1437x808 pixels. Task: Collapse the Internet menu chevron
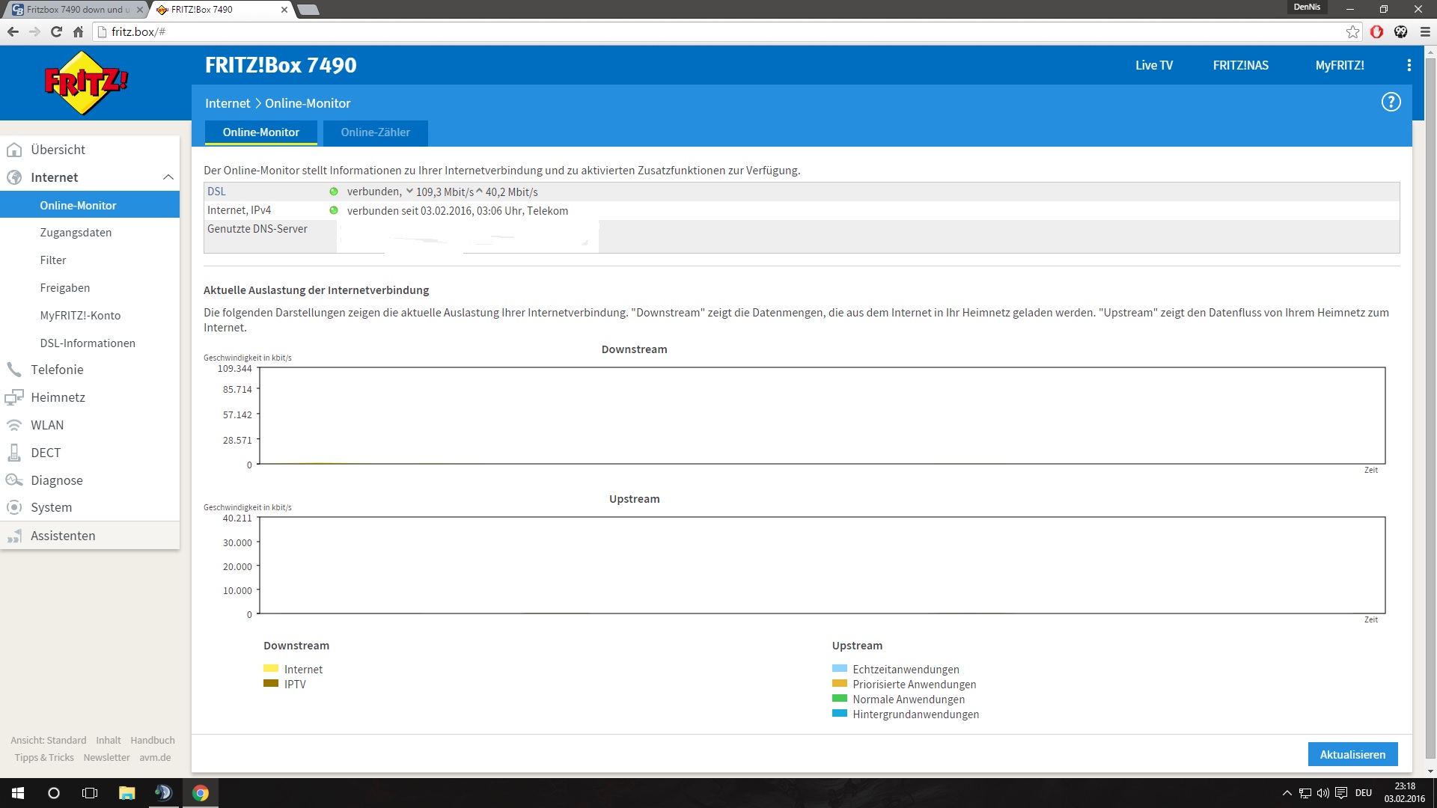168,177
